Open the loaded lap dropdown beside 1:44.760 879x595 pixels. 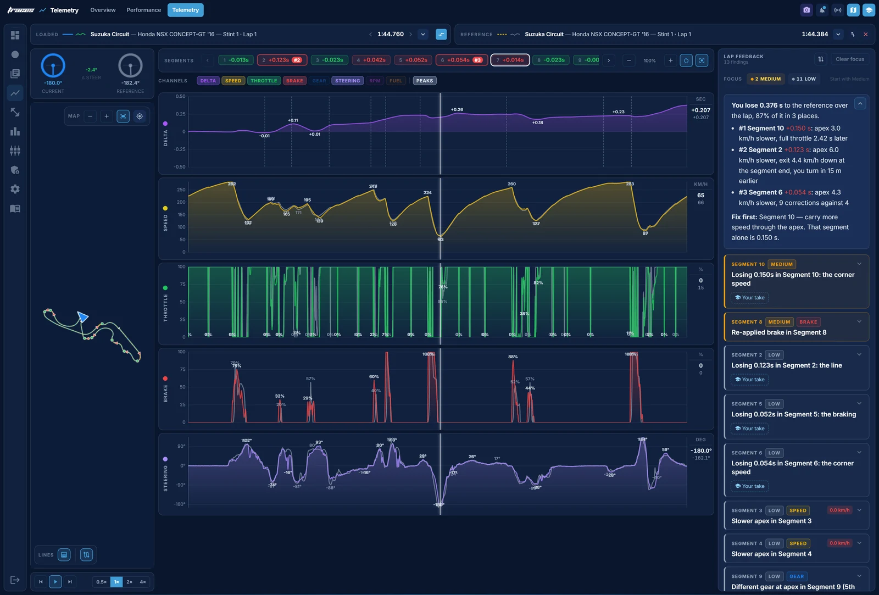423,34
